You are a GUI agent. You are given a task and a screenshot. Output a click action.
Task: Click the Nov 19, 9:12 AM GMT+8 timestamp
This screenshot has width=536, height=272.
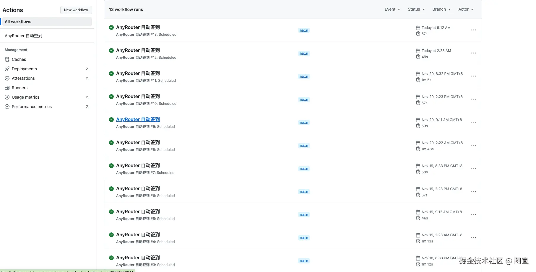click(442, 212)
